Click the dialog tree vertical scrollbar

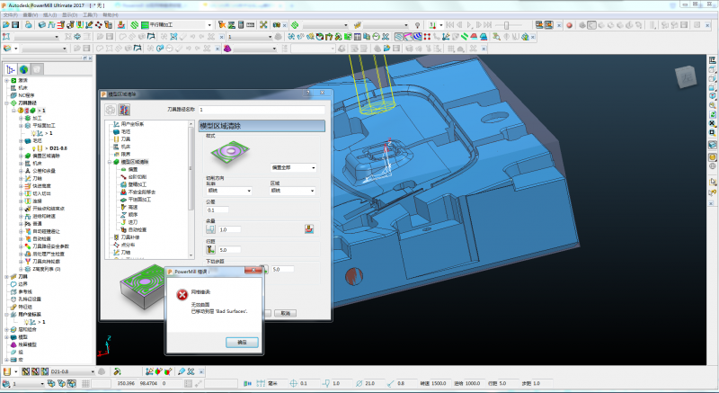pyautogui.click(x=191, y=189)
